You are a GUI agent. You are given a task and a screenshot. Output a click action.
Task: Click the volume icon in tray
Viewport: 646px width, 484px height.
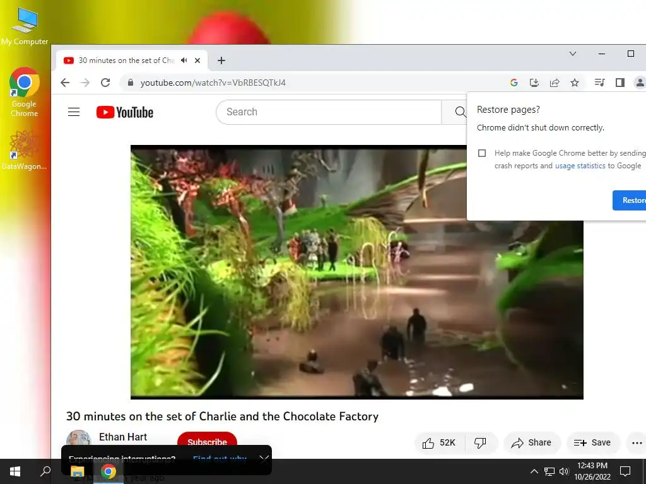(564, 471)
